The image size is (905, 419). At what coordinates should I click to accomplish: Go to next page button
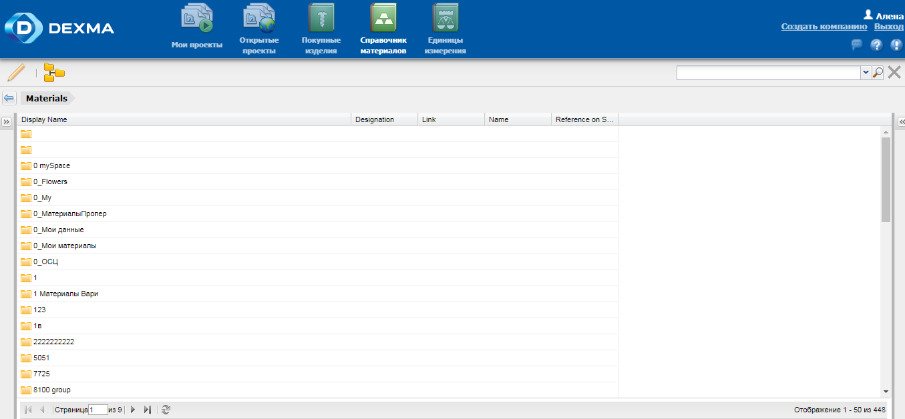(x=133, y=410)
